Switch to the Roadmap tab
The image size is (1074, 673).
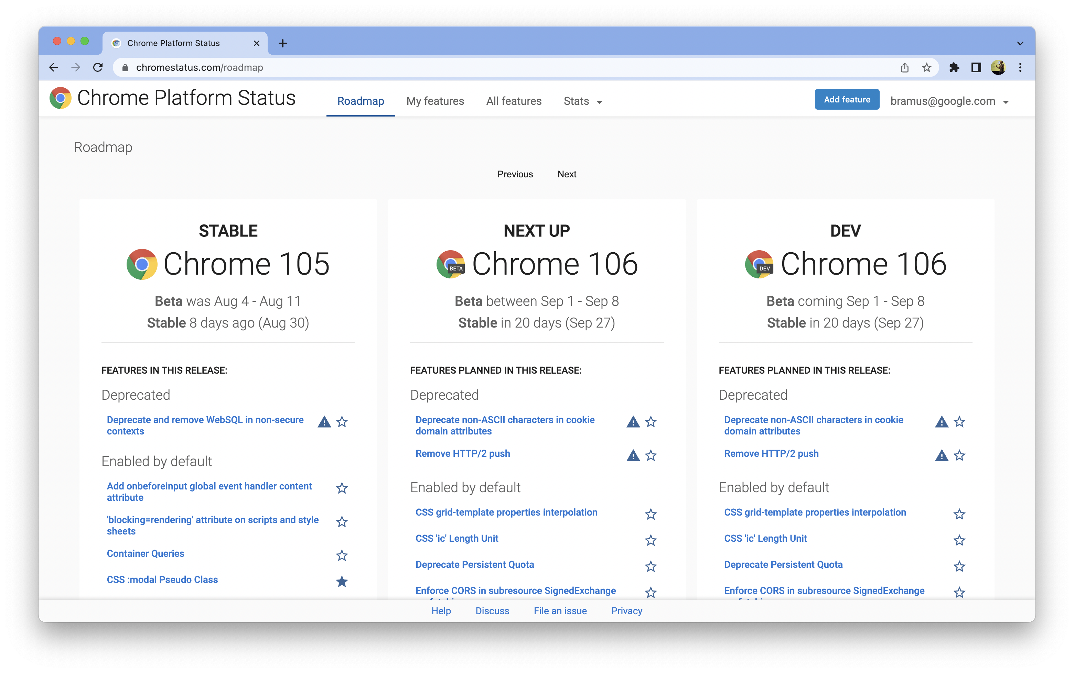(361, 101)
